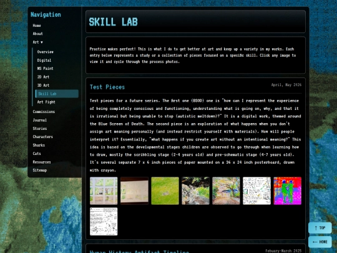
Task: Open the colorful tree scribble thumbnail
Action: point(226,191)
